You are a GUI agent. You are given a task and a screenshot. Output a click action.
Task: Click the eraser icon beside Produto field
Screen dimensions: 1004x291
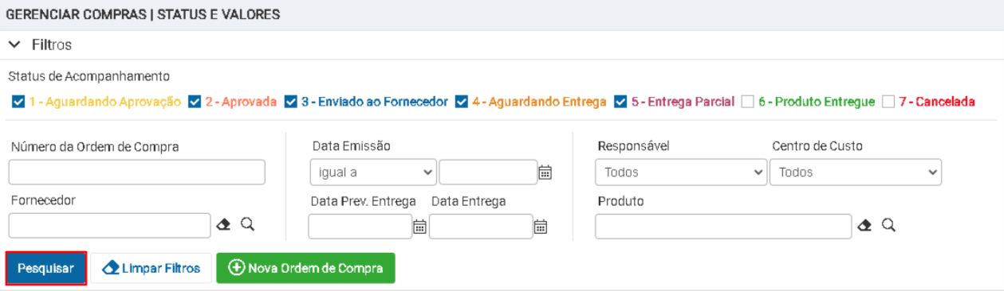[x=865, y=226]
